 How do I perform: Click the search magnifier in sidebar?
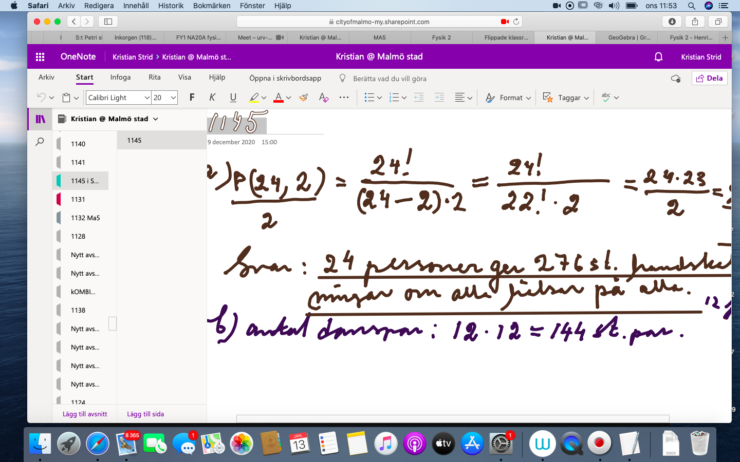click(40, 142)
